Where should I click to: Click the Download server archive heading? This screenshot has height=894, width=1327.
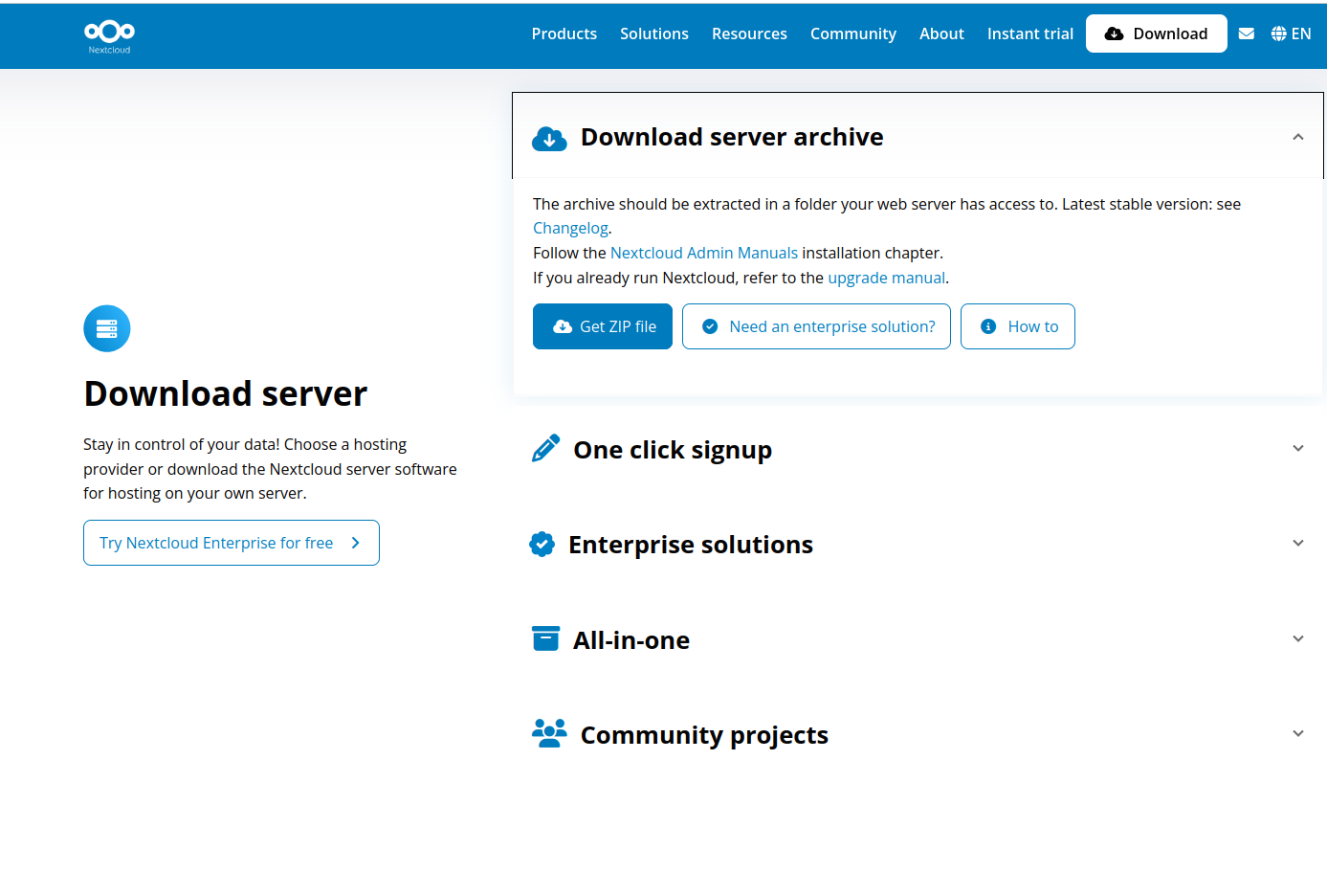pyautogui.click(x=732, y=137)
